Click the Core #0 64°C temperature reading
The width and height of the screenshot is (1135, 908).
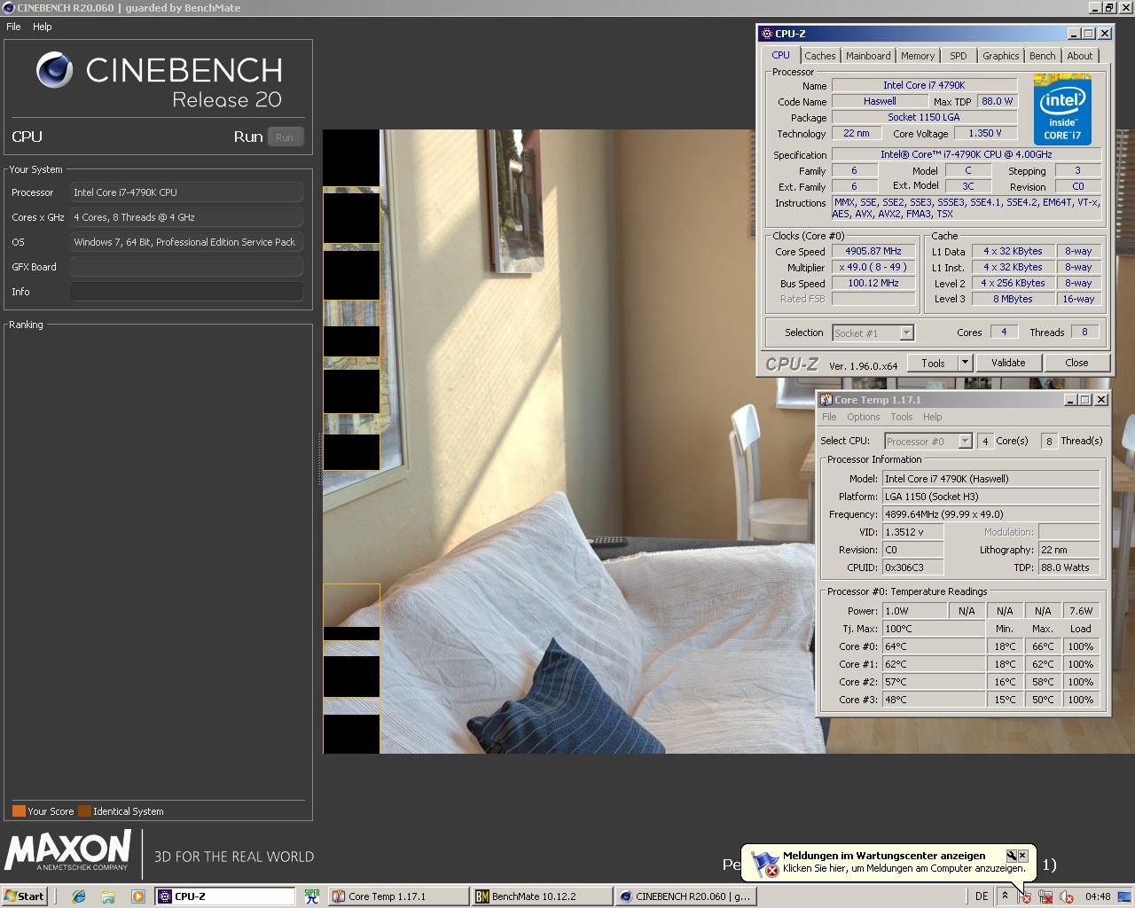933,646
